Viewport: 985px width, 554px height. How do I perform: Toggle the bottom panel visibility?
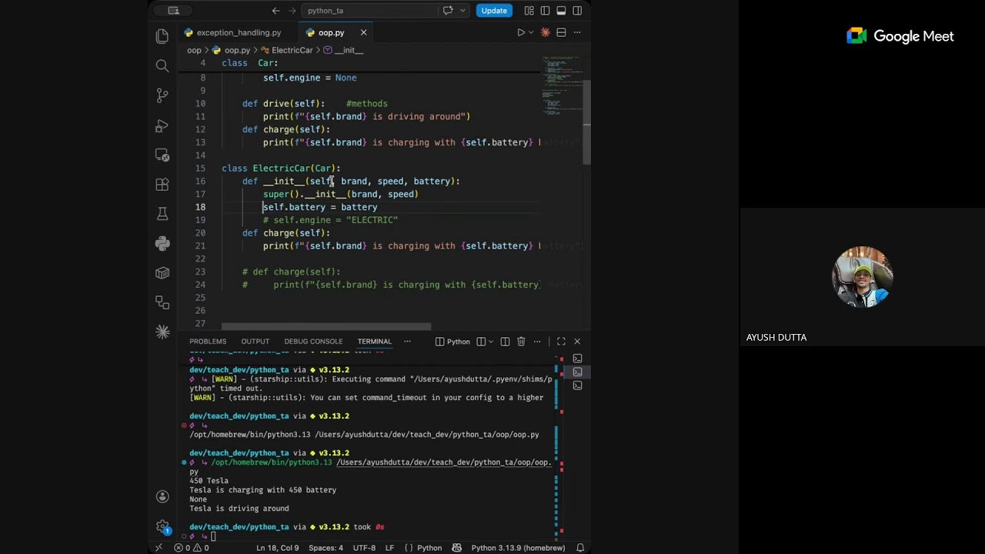click(561, 11)
